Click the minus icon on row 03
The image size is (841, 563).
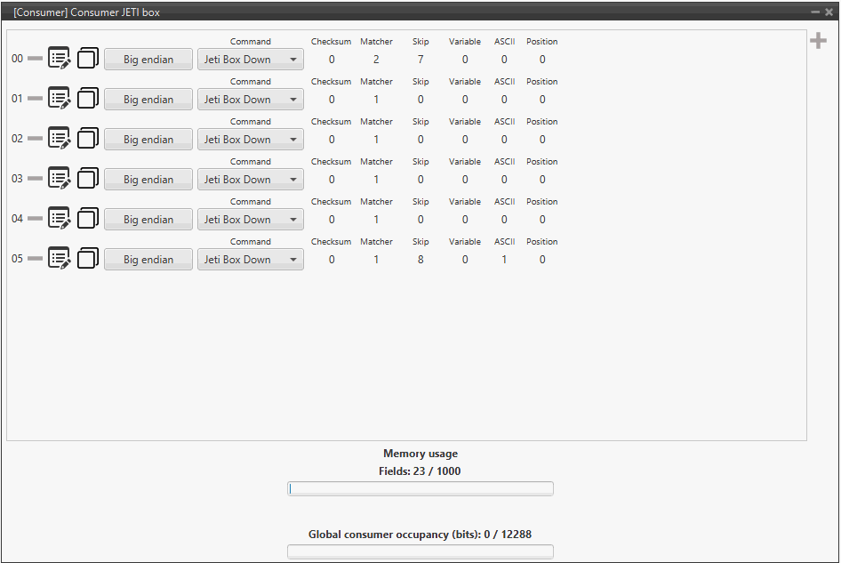click(35, 179)
